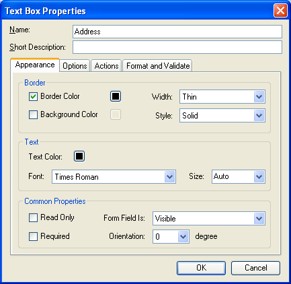Open the border Width dropdown
The height and width of the screenshot is (284, 291).
[x=222, y=97]
